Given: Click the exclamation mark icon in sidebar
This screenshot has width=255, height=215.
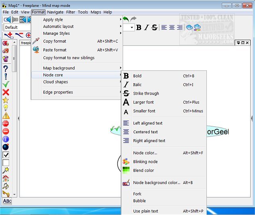Looking at the screenshot, I should pyautogui.click(x=6, y=76).
